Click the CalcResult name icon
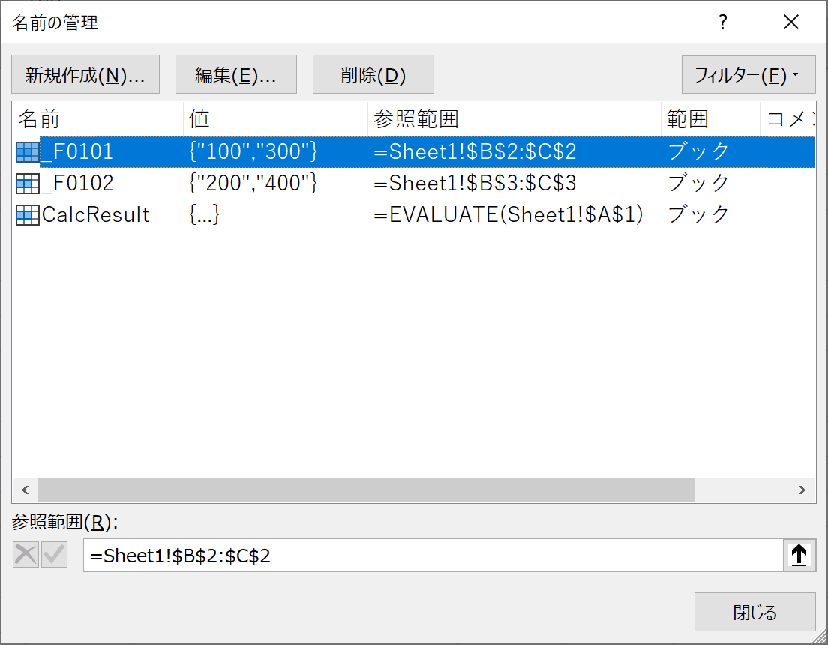828x645 pixels. pos(28,215)
